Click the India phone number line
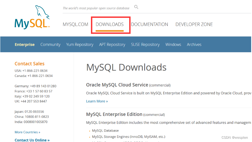This screenshot has height=142, width=252. (x=31, y=122)
